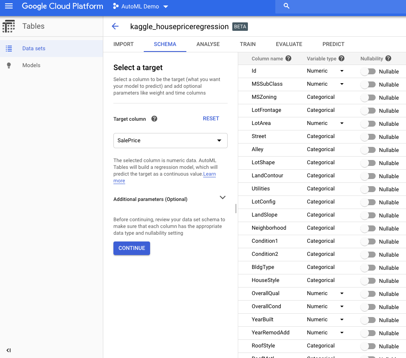Toggle Nullable switch for MSSubClass
This screenshot has height=358, width=406.
[368, 84]
